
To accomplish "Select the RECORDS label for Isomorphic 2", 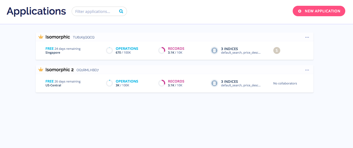I will [176, 81].
